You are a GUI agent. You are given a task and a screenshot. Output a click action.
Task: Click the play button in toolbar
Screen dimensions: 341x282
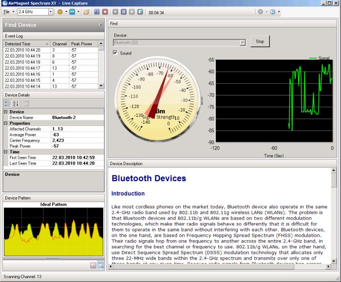pos(115,12)
